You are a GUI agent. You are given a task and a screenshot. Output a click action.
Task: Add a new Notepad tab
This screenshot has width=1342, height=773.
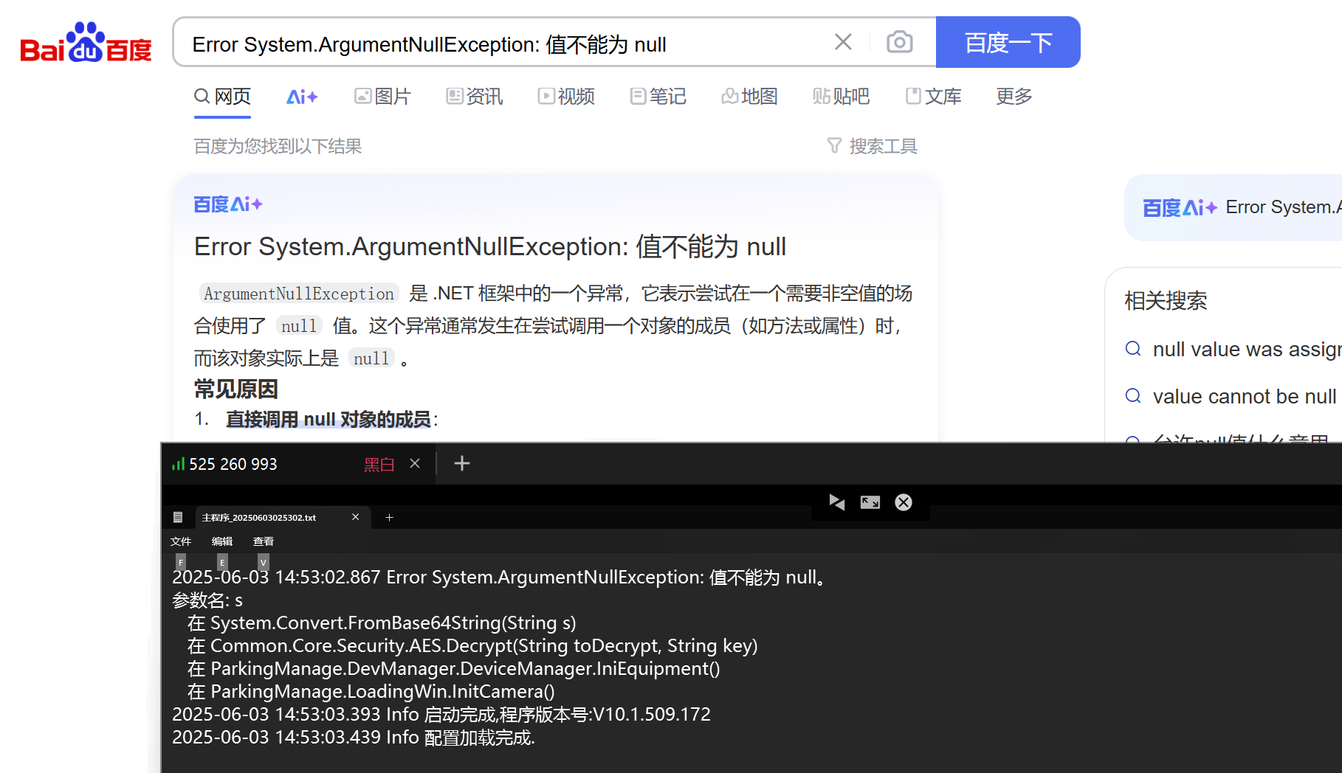pyautogui.click(x=389, y=517)
